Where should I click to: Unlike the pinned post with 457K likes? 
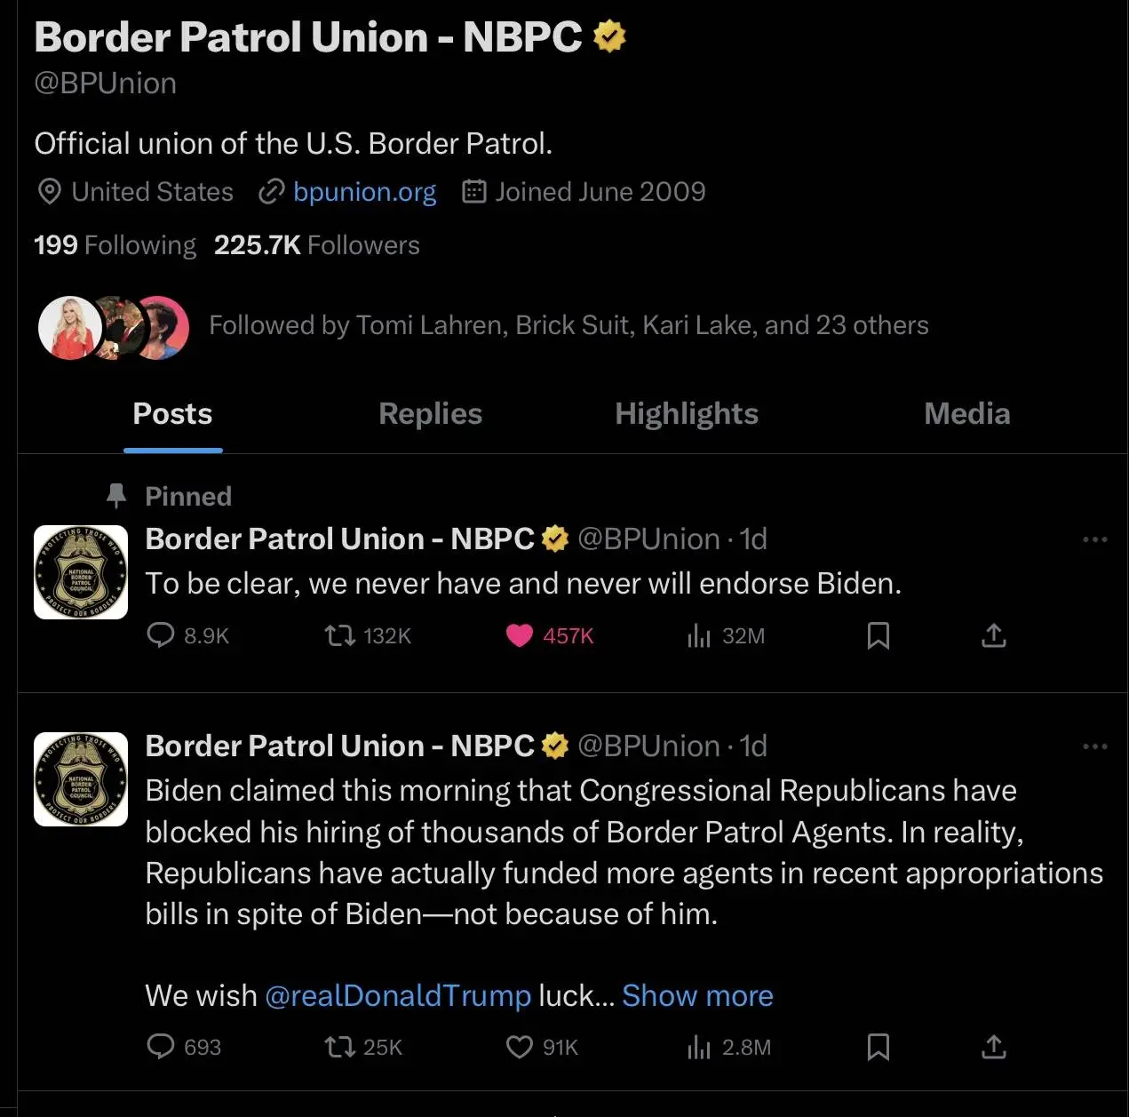520,635
